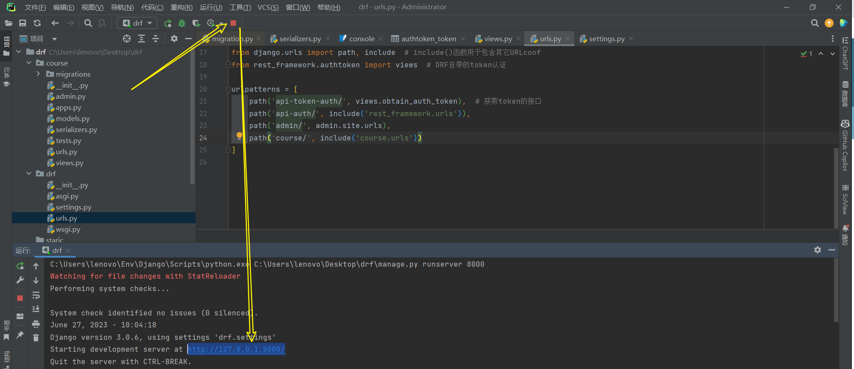Show hidden tabs with the three-dot menu
The image size is (854, 369).
pos(832,39)
